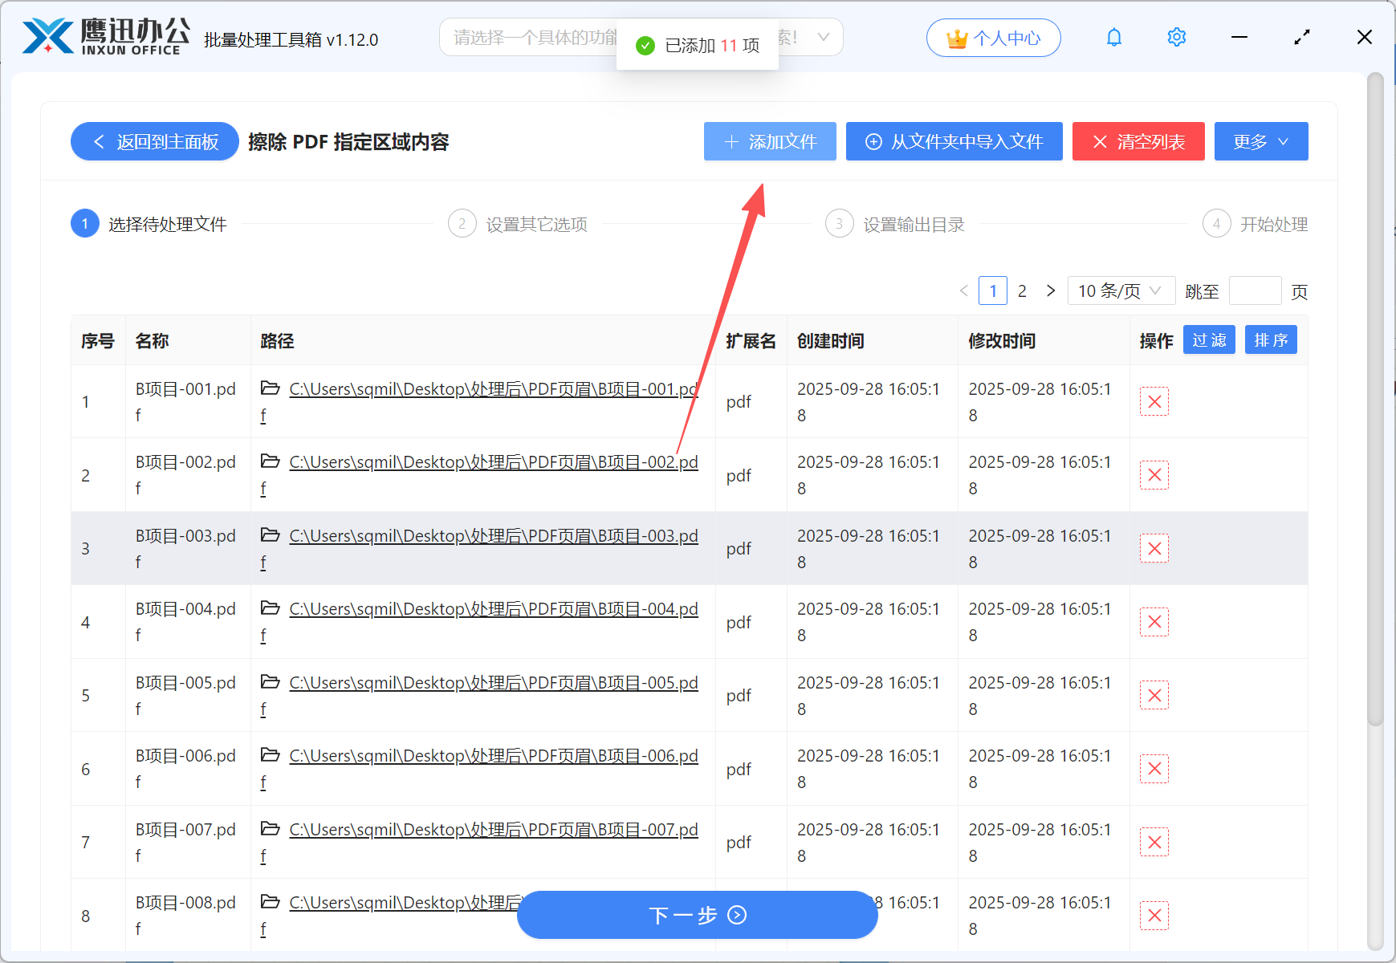Screen dimensions: 1396x963
Task: Go to next page arrow in pagination
Action: (1051, 291)
